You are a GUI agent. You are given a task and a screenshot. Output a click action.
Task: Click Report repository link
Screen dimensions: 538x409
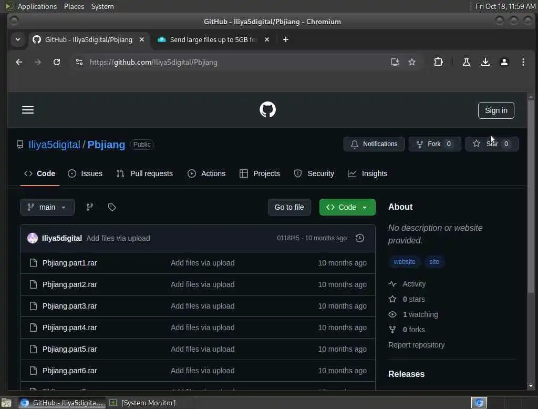(x=416, y=345)
